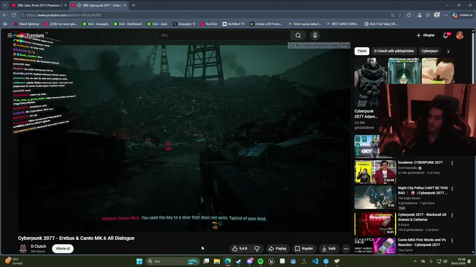Open Canto MK6 First Words video title
This screenshot has height=267, width=476.
(x=422, y=242)
